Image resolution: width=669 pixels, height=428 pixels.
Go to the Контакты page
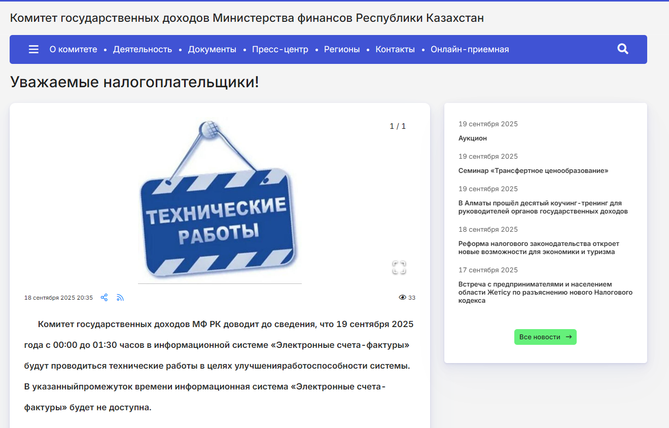tap(395, 49)
